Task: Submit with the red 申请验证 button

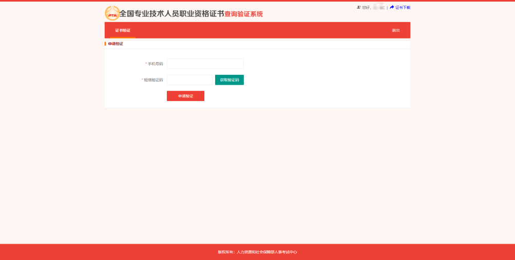Action: 185,96
